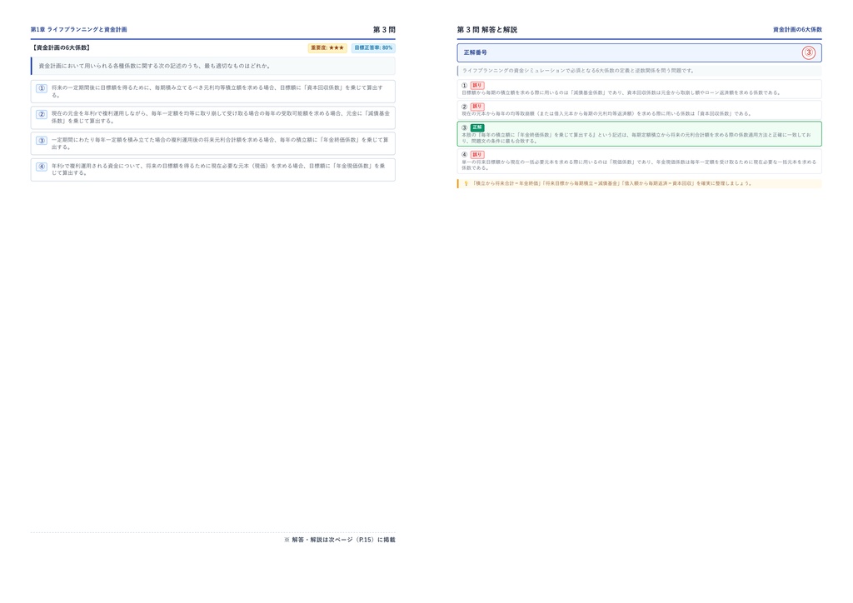Click the 第 3 問 解答と解説 heading
This screenshot has width=853, height=603.
click(x=486, y=29)
